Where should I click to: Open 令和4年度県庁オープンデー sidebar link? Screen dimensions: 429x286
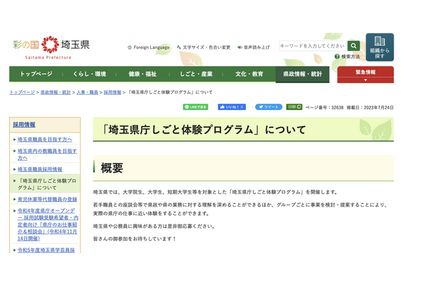click(x=48, y=225)
